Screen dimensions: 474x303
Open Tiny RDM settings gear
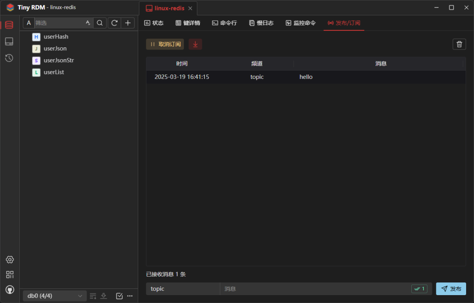9,260
